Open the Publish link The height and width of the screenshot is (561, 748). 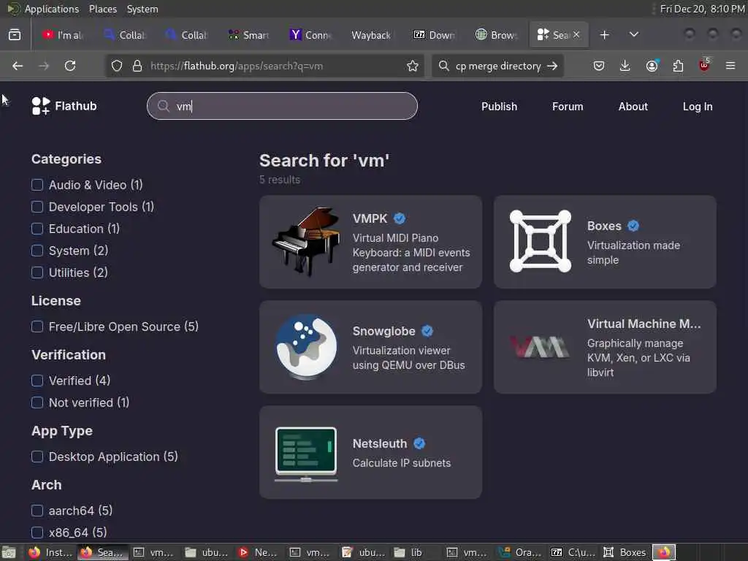point(499,107)
